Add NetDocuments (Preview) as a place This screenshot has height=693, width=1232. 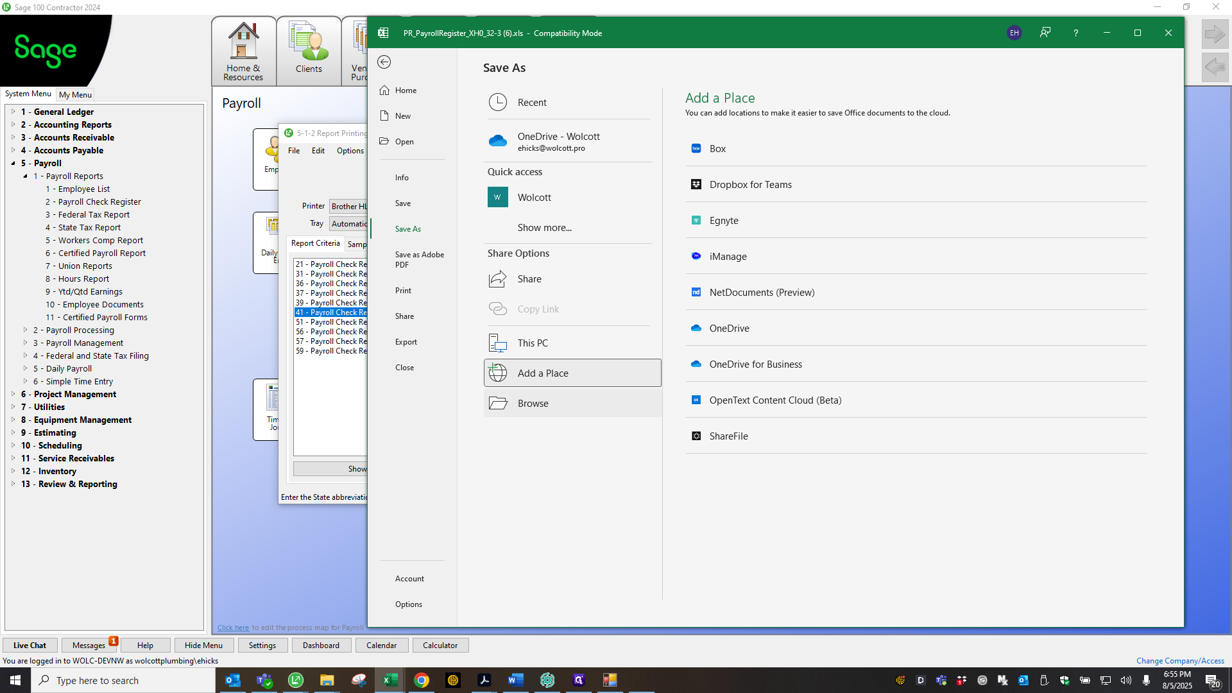(x=916, y=292)
